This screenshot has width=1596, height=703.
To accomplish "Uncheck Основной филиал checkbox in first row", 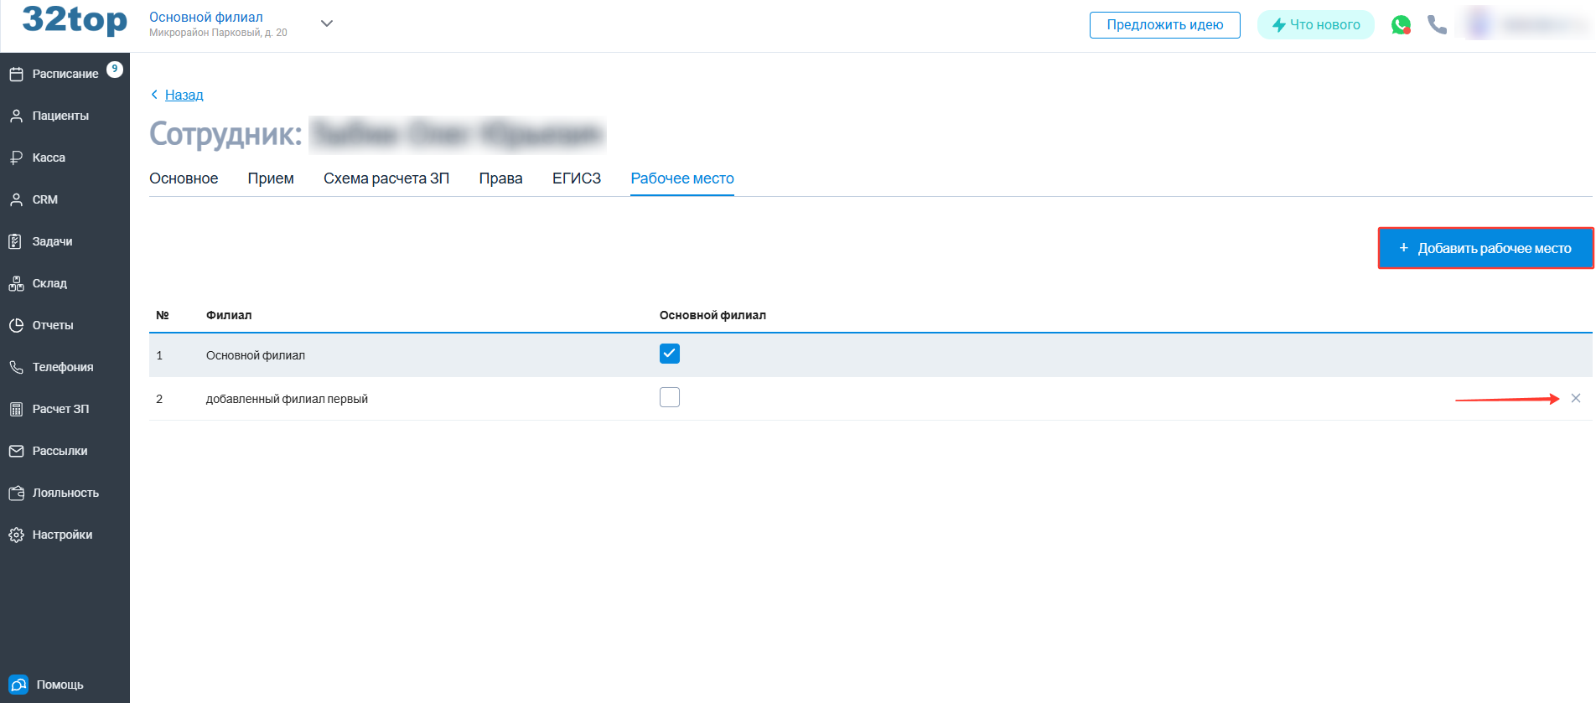I will pos(669,354).
